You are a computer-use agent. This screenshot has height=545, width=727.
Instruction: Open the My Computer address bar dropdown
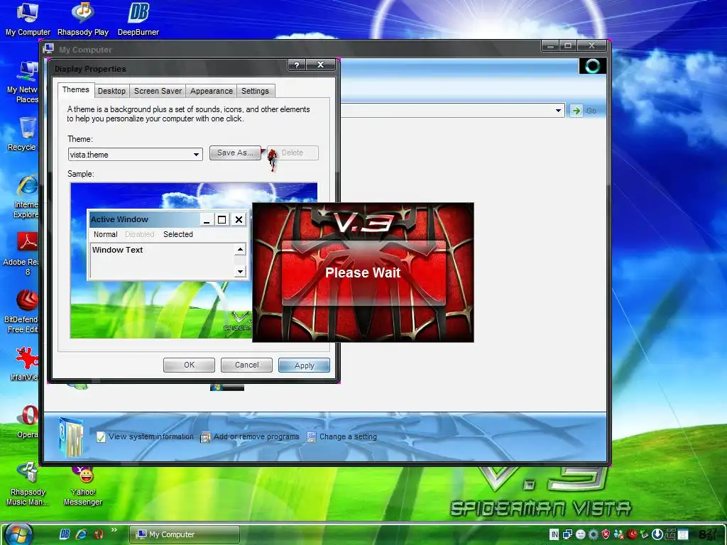558,110
